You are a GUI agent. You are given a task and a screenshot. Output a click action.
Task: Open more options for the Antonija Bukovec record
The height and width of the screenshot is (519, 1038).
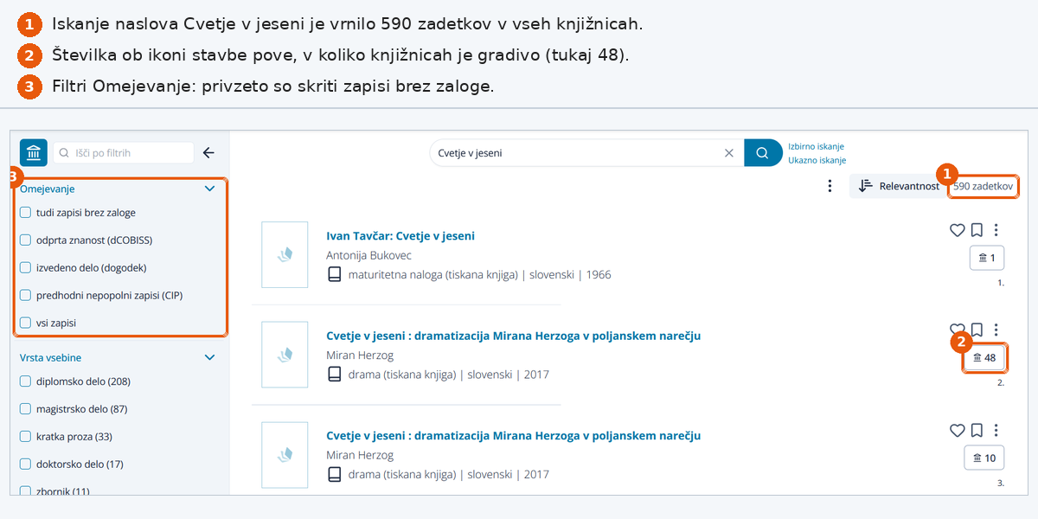tap(996, 230)
